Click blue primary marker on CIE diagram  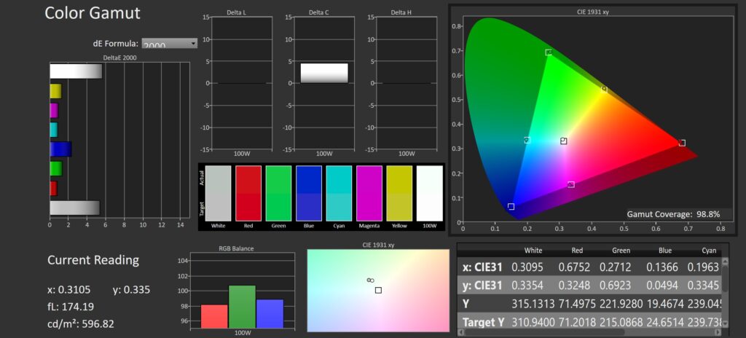(511, 207)
